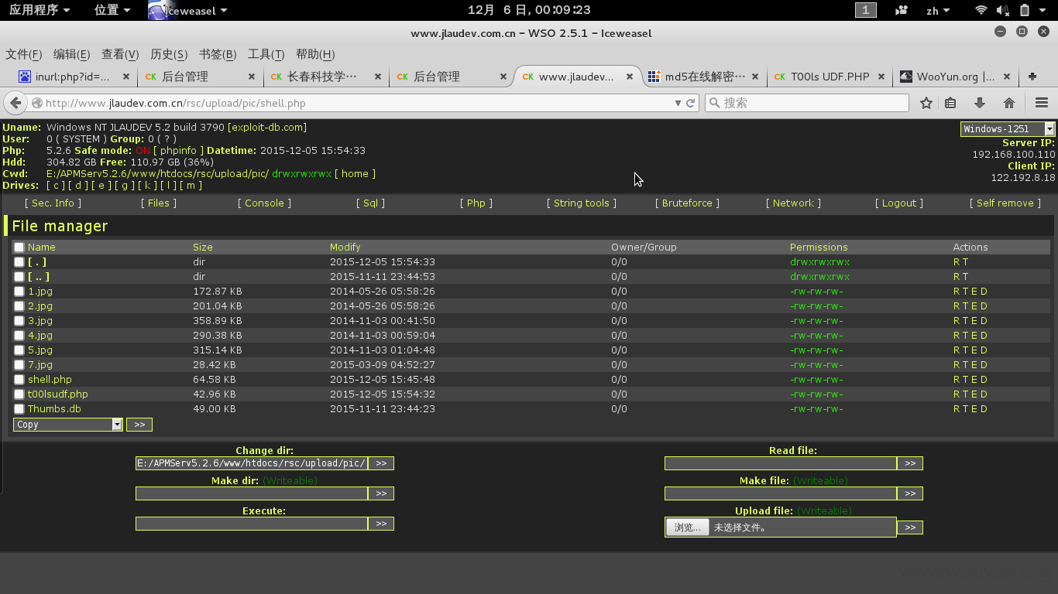Open the muted volume icon in top bar
Image resolution: width=1058 pixels, height=594 pixels.
coord(1003,10)
